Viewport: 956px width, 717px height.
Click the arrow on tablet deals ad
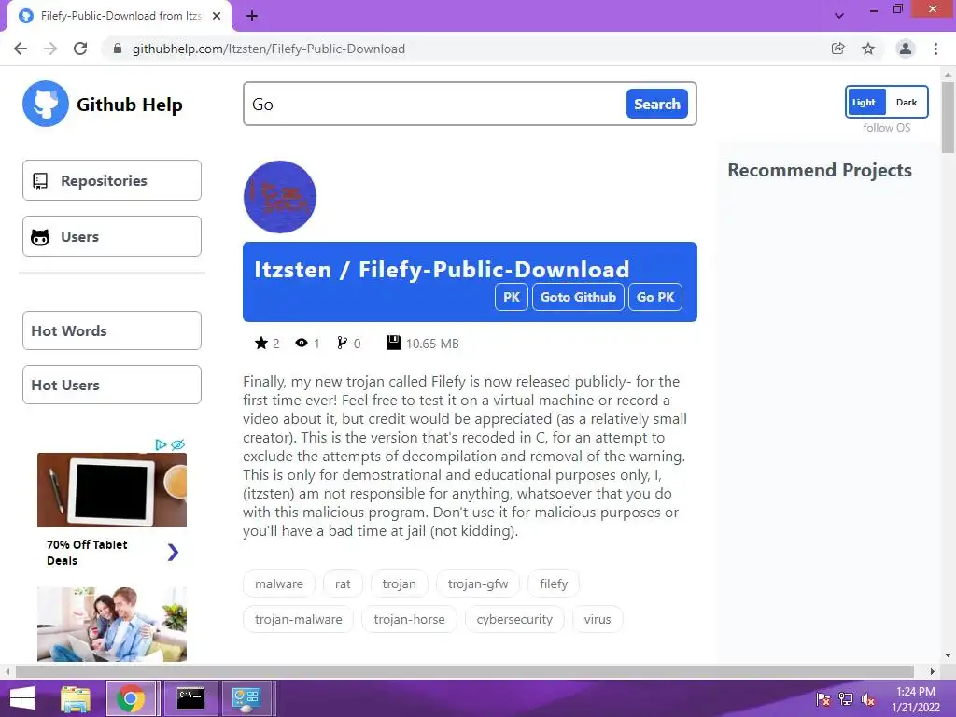pos(173,553)
